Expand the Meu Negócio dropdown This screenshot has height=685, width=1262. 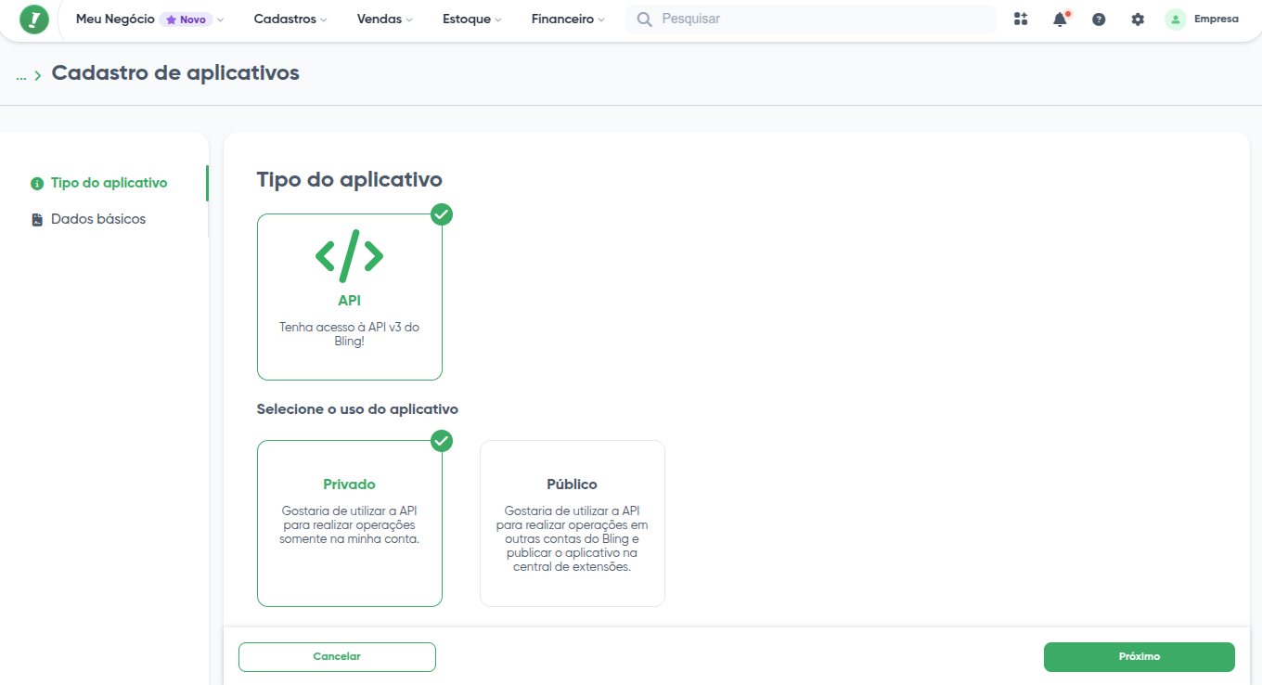coord(149,19)
